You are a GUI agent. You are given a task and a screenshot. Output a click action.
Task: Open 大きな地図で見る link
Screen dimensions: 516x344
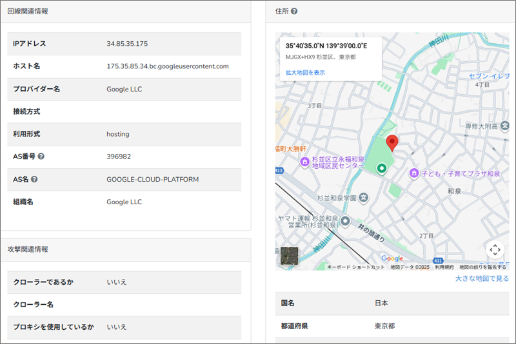tap(481, 278)
